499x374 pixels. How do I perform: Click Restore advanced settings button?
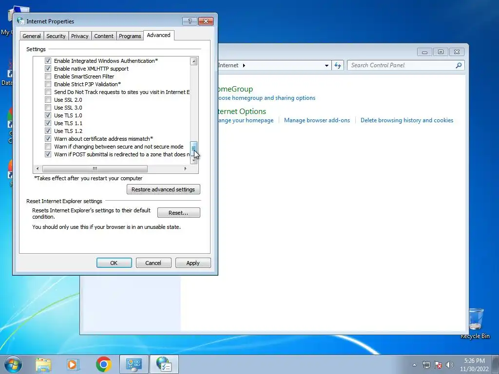coord(163,189)
